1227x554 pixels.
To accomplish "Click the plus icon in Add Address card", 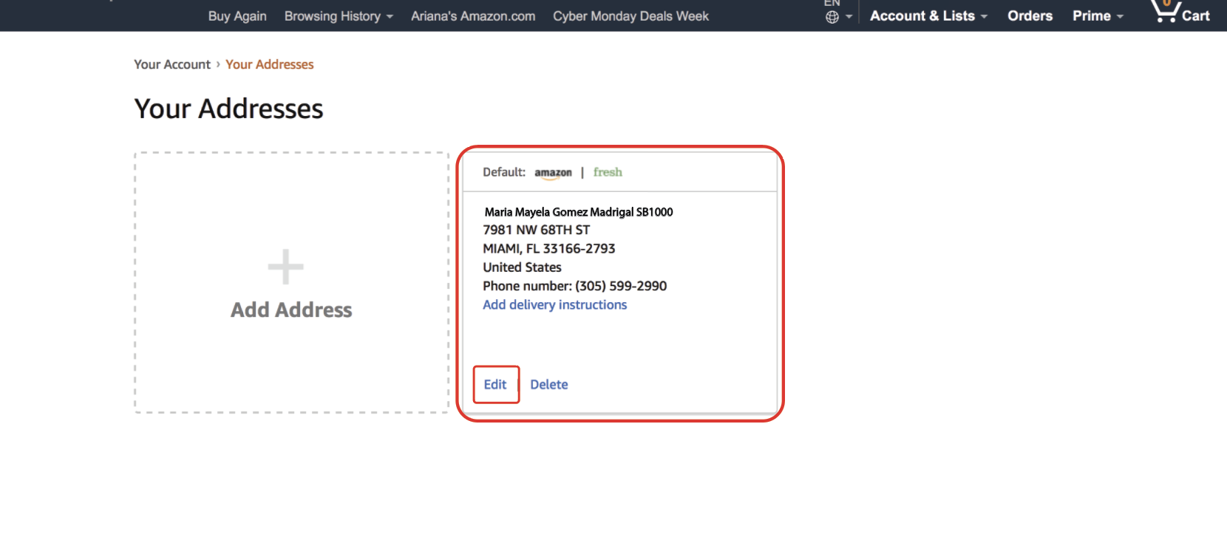I will [286, 267].
